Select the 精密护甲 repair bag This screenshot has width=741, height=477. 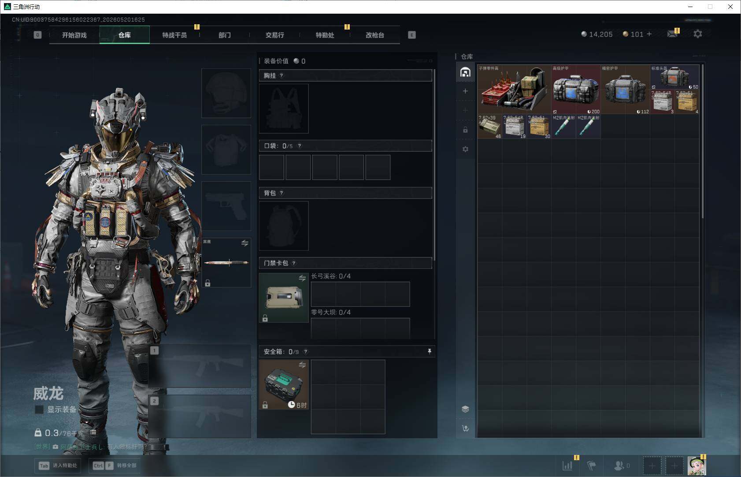(x=626, y=89)
